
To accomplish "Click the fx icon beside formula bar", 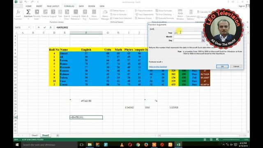I will pyautogui.click(x=51, y=28).
